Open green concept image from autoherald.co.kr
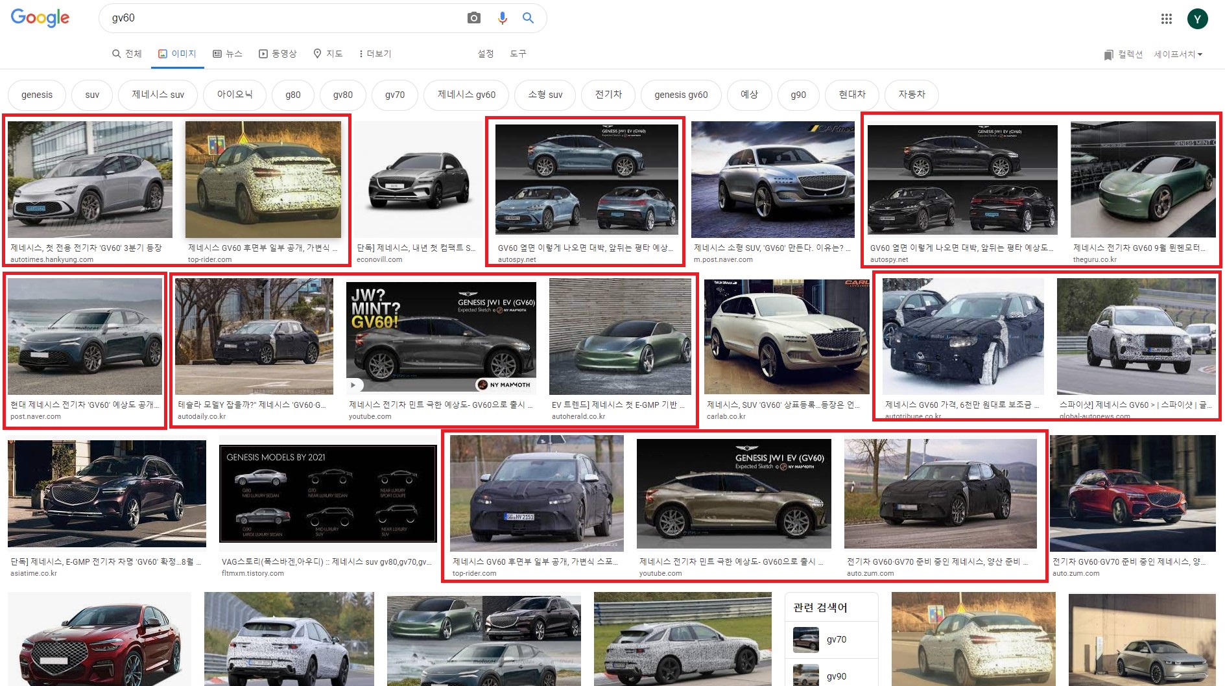The image size is (1225, 686). (619, 337)
